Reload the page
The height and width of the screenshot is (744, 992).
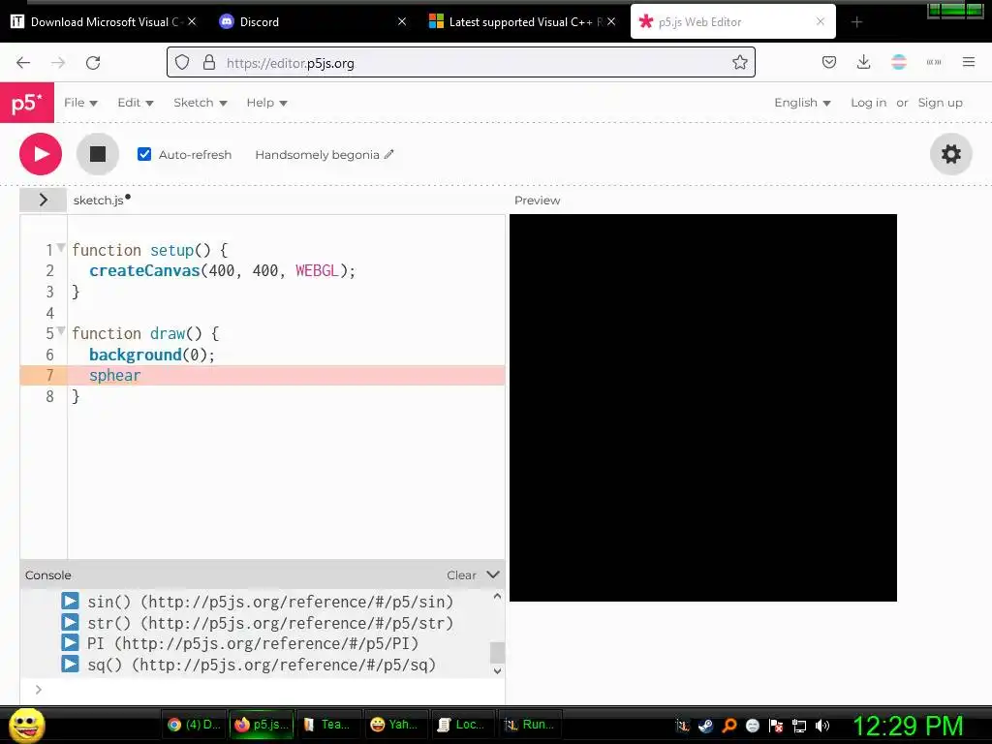tap(93, 63)
